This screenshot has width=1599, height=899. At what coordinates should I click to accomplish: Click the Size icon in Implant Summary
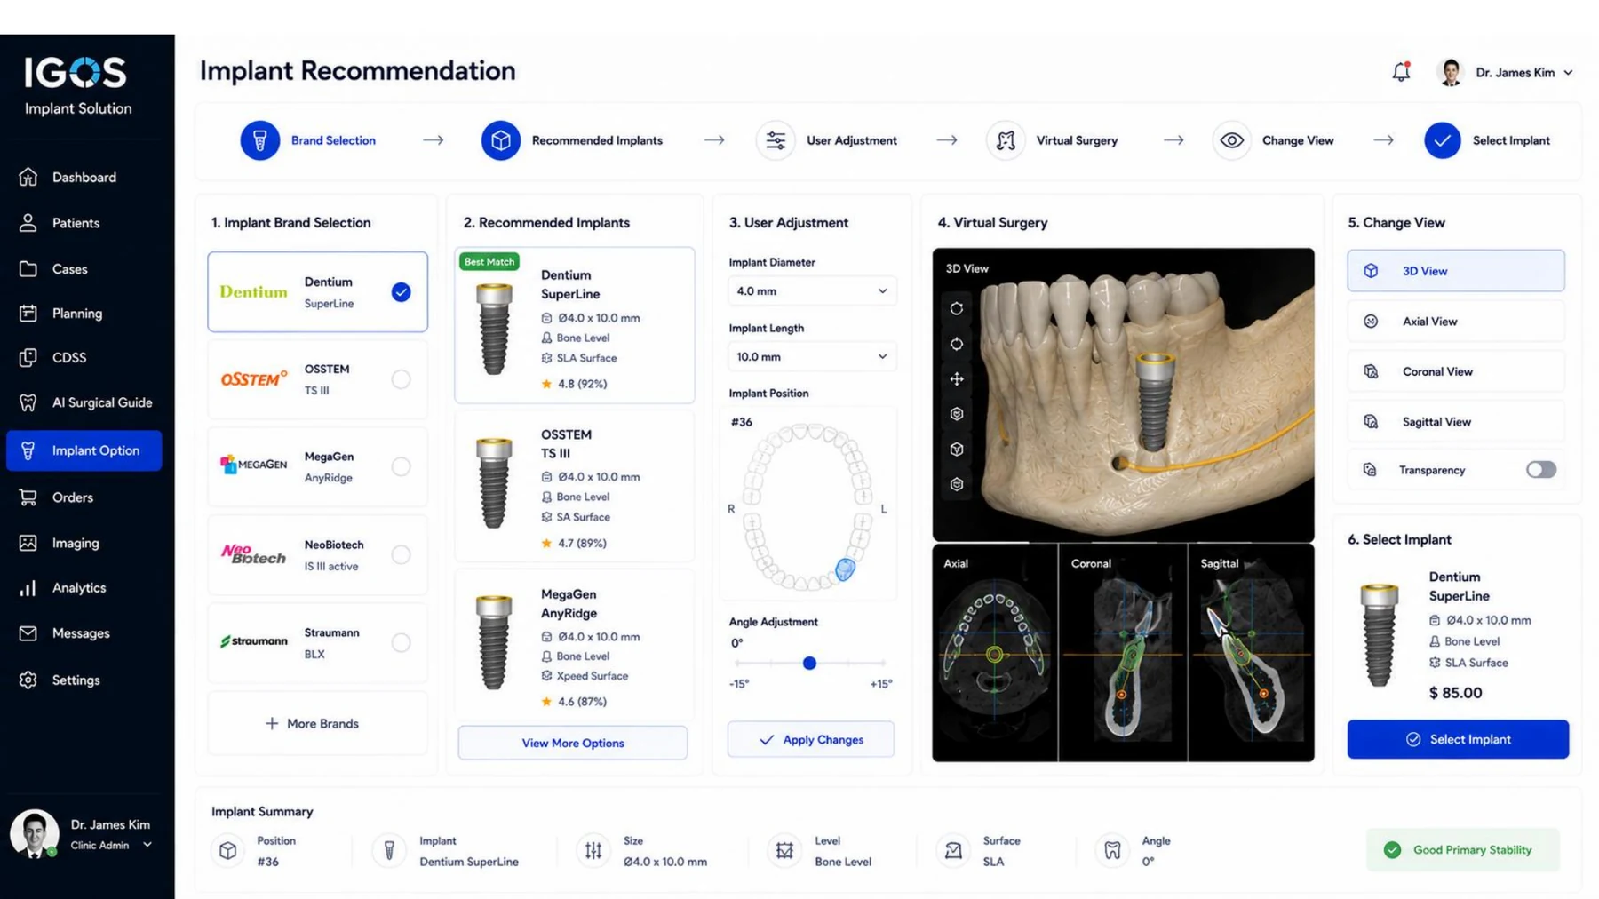[593, 850]
